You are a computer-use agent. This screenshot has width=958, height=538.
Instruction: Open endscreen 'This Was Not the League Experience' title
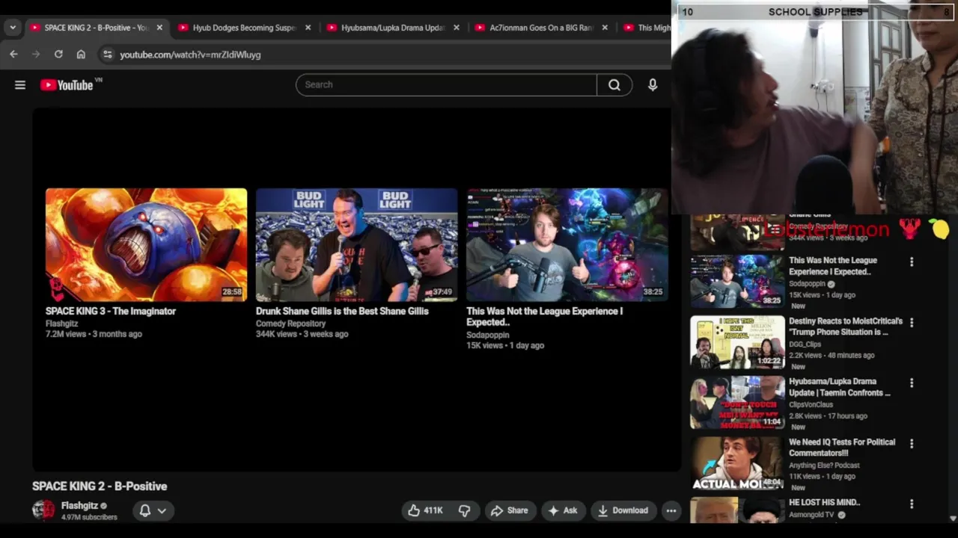[x=544, y=317]
